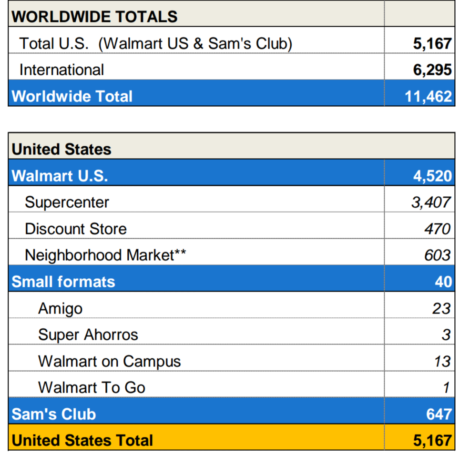Select the Neighborhood Market label
Viewport: 460px width, 455px height.
tap(105, 255)
